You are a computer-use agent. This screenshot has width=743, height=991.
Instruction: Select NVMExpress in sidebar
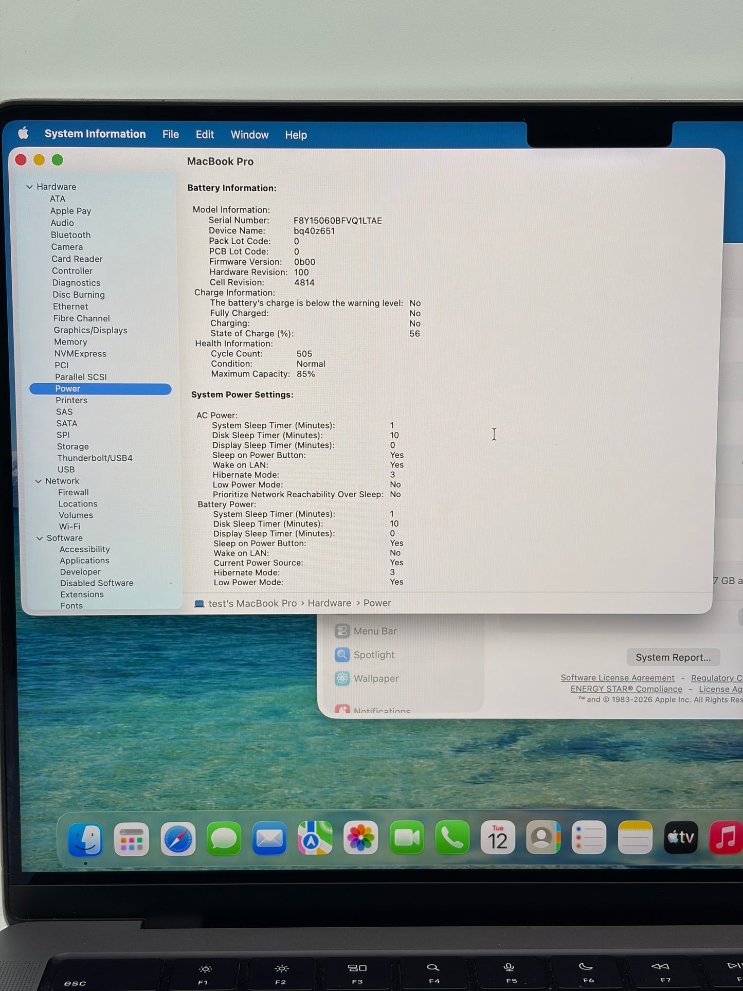tap(80, 354)
